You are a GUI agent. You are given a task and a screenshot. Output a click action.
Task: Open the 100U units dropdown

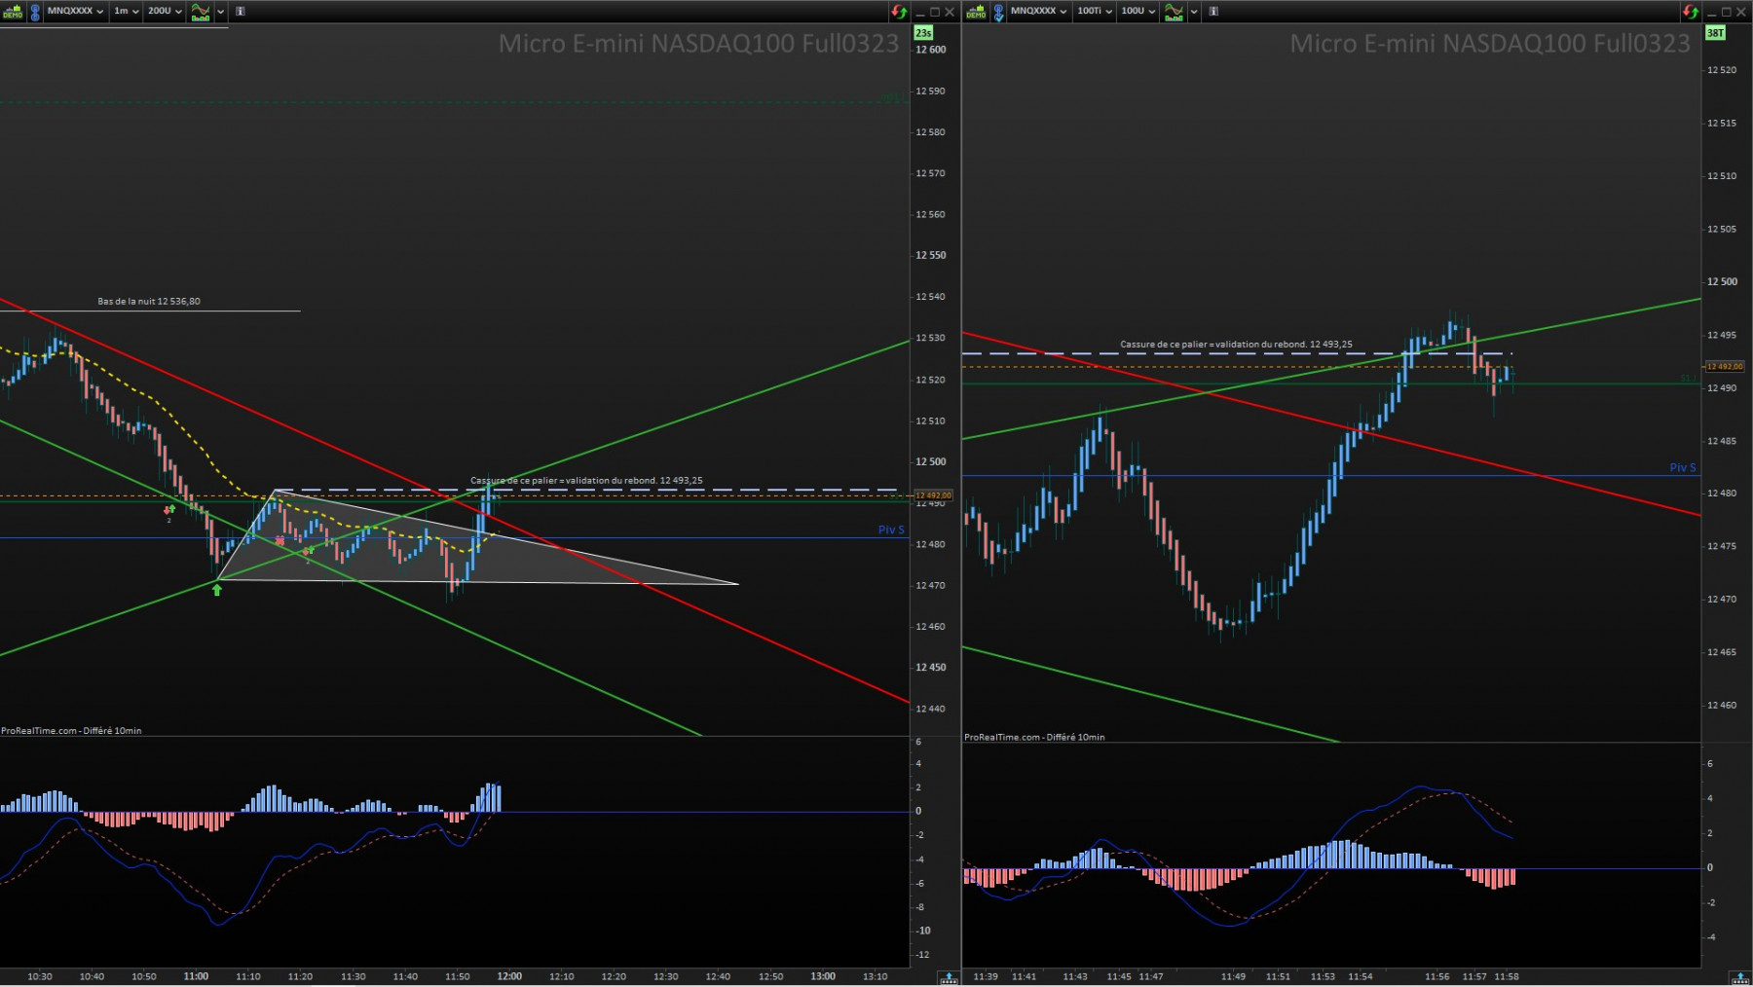1138,12
